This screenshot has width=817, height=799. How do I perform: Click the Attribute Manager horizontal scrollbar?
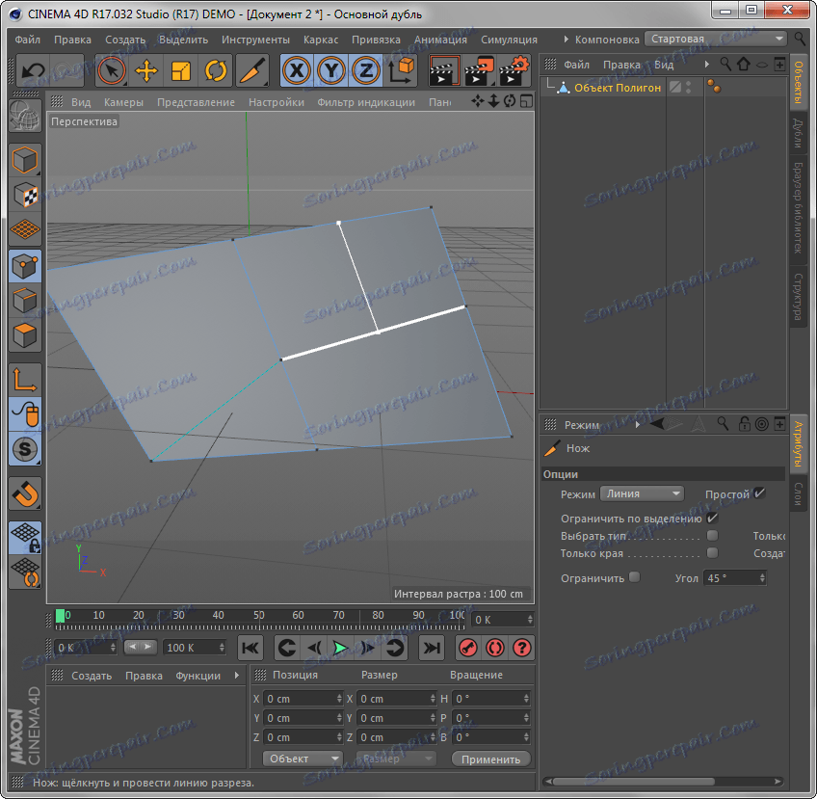point(633,782)
